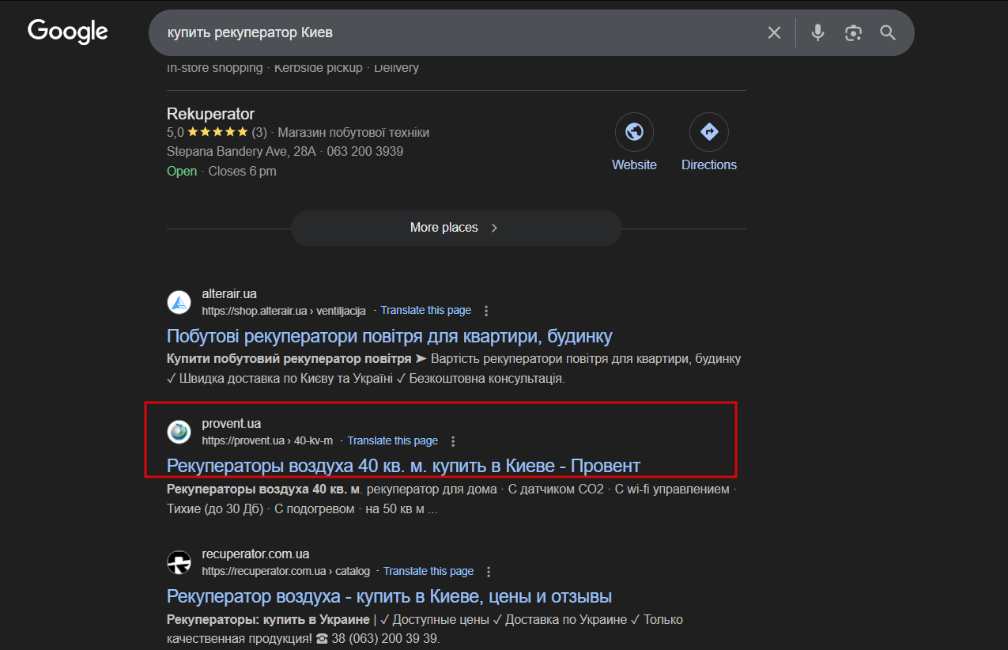Translate the alterair.ua page

tap(426, 310)
